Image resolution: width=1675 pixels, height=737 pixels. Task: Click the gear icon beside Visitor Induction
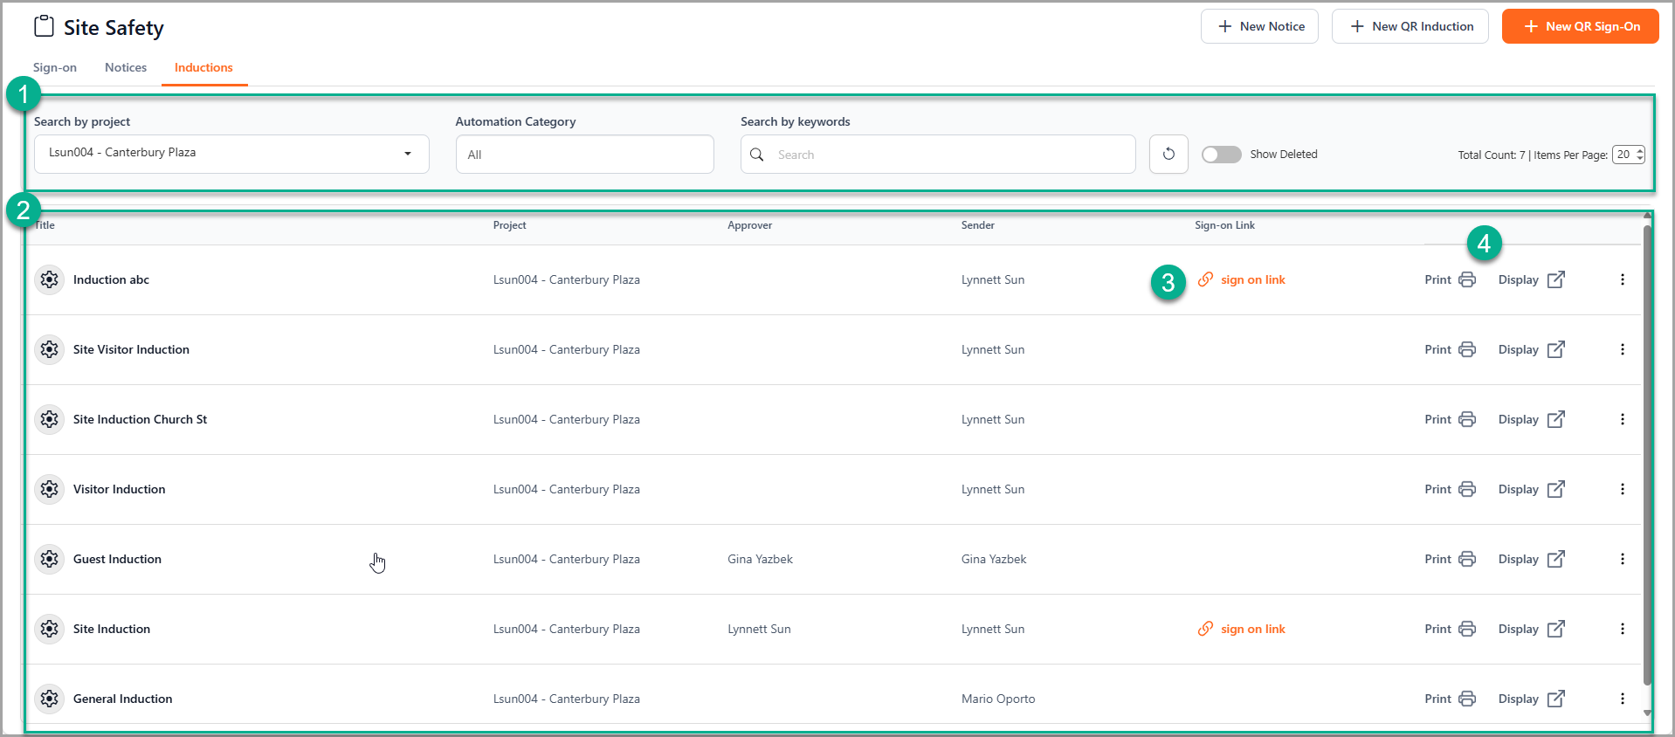click(x=50, y=489)
